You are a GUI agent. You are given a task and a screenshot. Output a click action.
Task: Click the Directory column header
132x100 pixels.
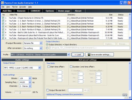[84, 15]
